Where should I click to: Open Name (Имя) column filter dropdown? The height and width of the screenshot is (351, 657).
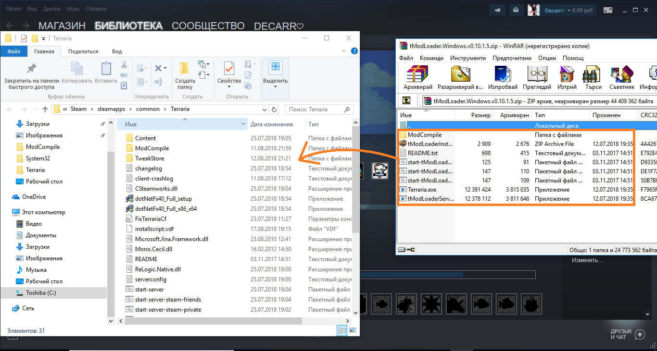point(243,124)
